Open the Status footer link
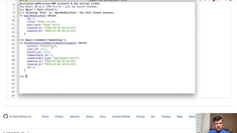This screenshot has height=133, width=237. click(90, 117)
